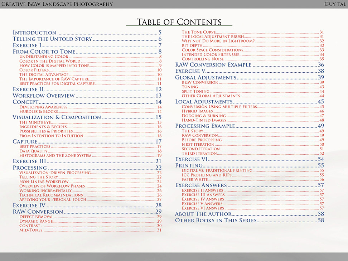Viewport: 348px width, 261px height.
Task: Go to Intended Color Filter Use
Action: [x=253, y=54]
